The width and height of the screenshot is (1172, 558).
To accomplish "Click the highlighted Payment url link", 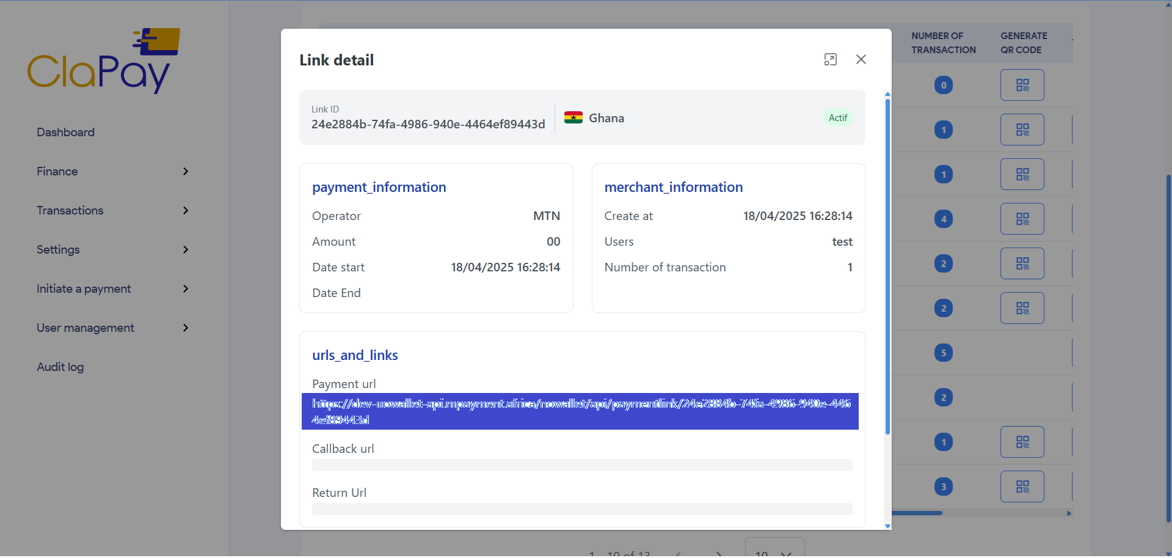I will pyautogui.click(x=580, y=411).
